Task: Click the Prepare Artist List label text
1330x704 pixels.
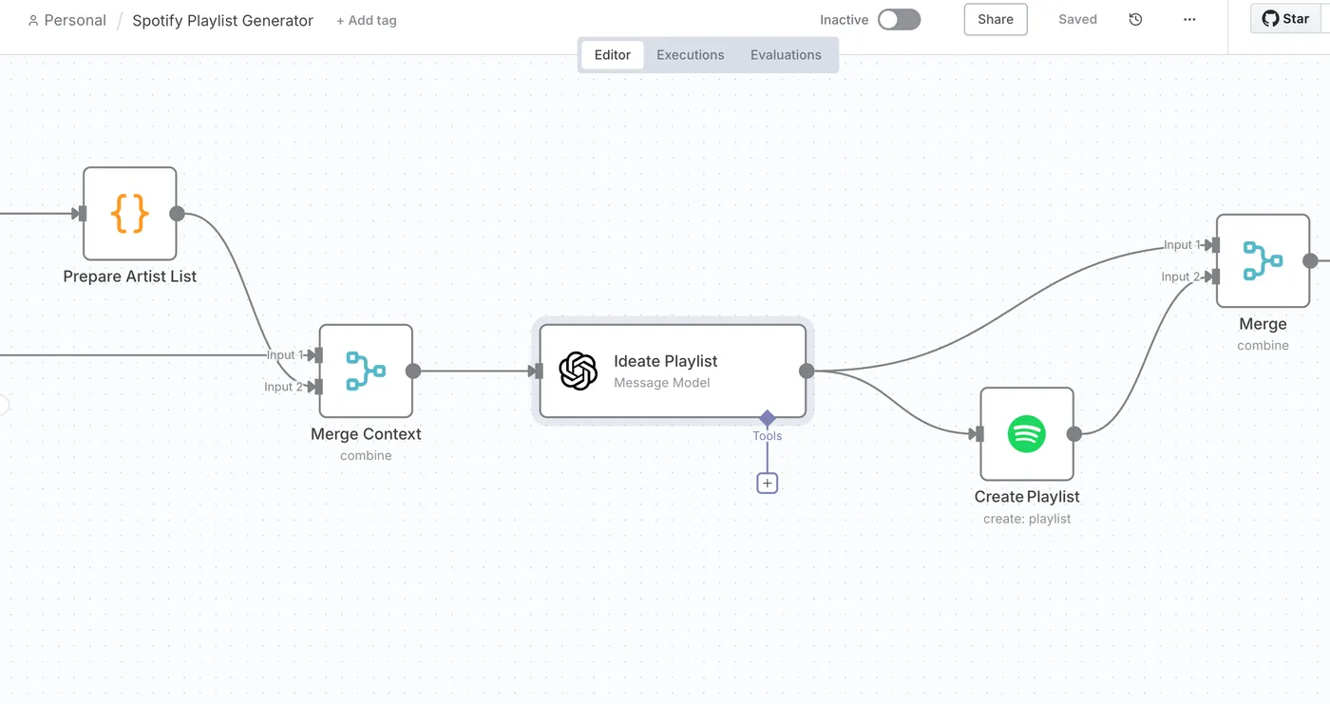Action: pyautogui.click(x=129, y=276)
